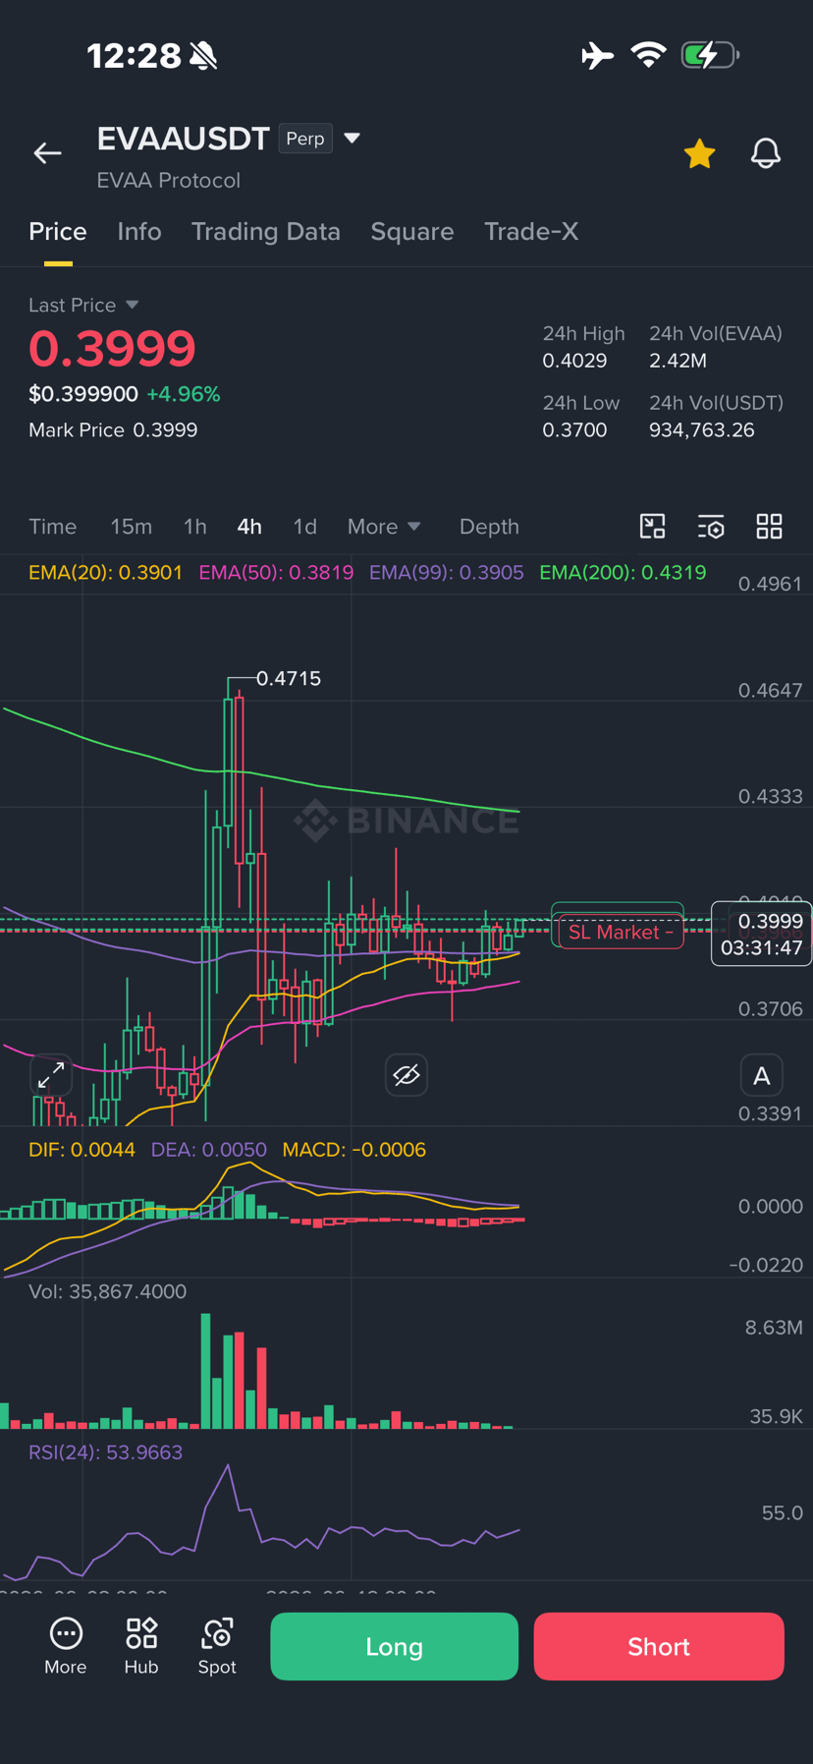The height and width of the screenshot is (1764, 813).
Task: Open the Trading Data tab
Action: [x=265, y=232]
